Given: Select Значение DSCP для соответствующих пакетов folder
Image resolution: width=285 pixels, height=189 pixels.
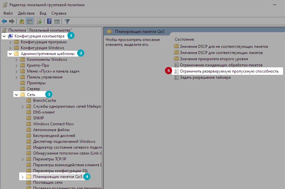Looking at the screenshot, I should click(221, 53).
